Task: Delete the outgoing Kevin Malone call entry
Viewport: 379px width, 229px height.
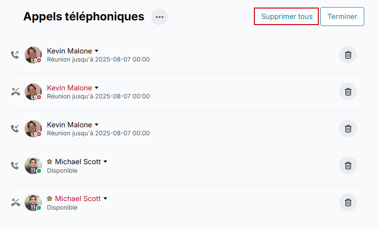Action: [x=348, y=55]
